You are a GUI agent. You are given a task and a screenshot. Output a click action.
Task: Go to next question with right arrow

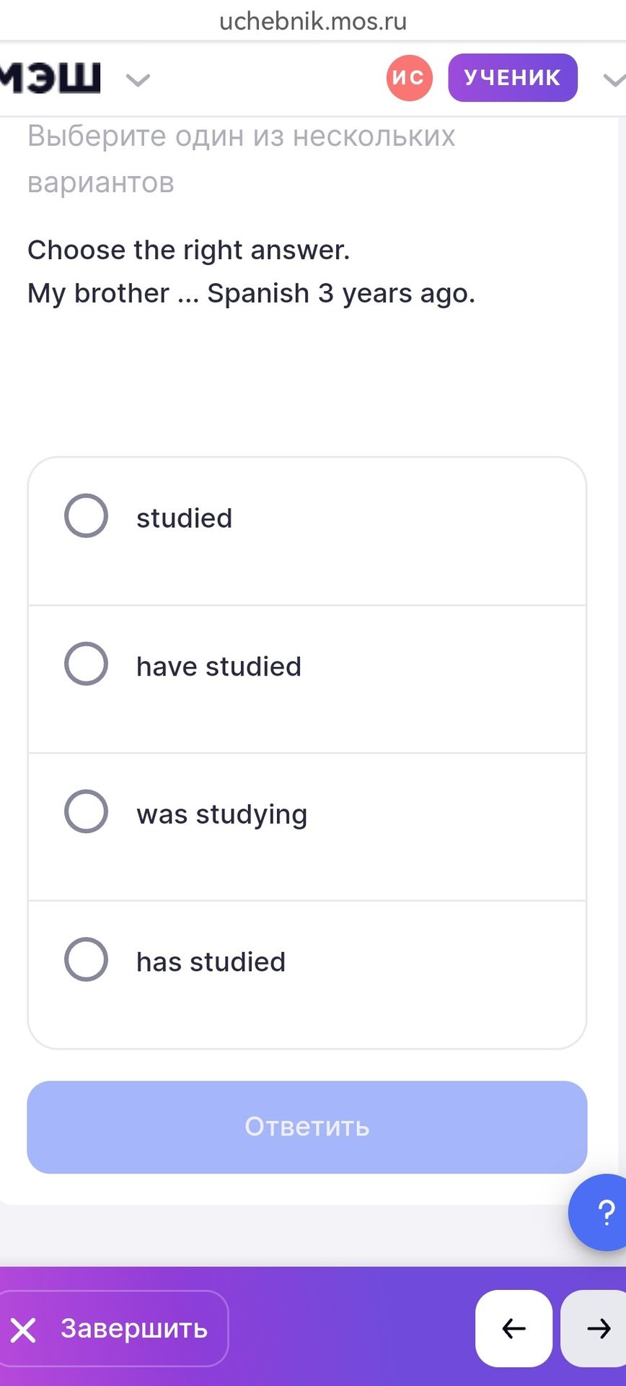[x=594, y=1328]
